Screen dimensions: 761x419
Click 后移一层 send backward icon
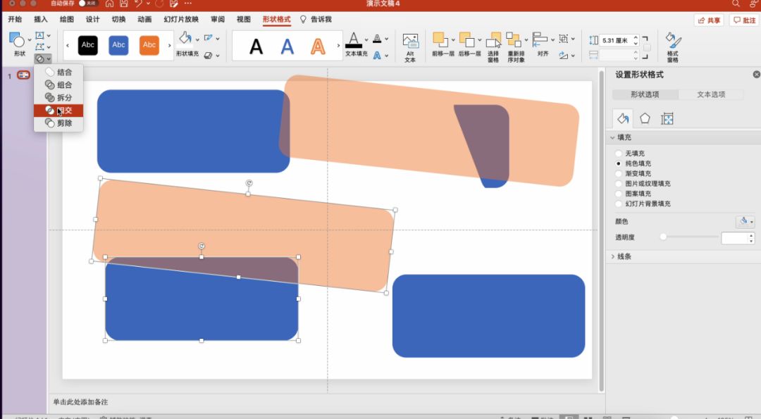coord(467,39)
